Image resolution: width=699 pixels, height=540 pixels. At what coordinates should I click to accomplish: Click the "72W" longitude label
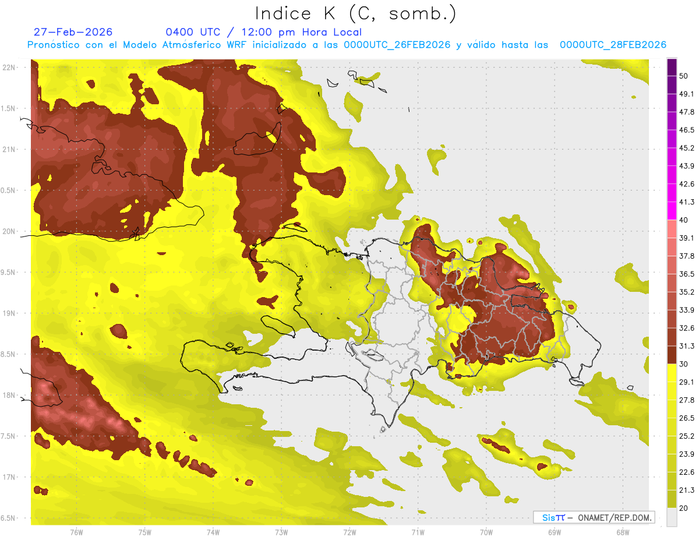click(349, 532)
